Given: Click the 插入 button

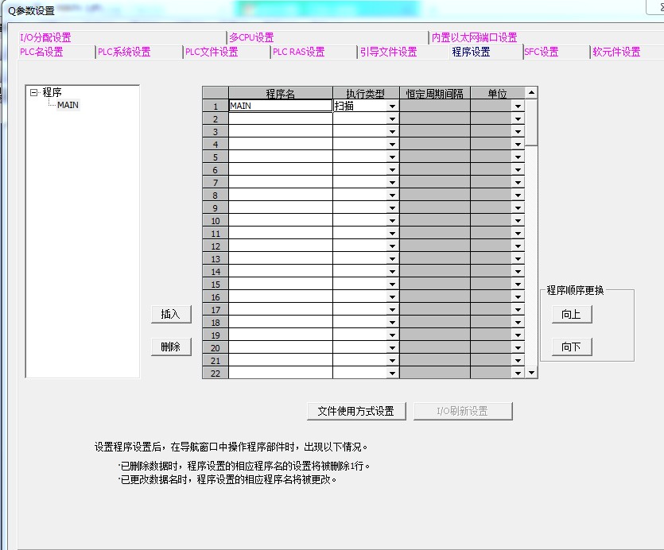Looking at the screenshot, I should [x=171, y=314].
